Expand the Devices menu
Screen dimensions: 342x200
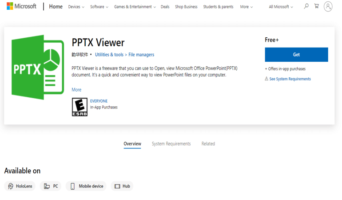click(x=76, y=7)
